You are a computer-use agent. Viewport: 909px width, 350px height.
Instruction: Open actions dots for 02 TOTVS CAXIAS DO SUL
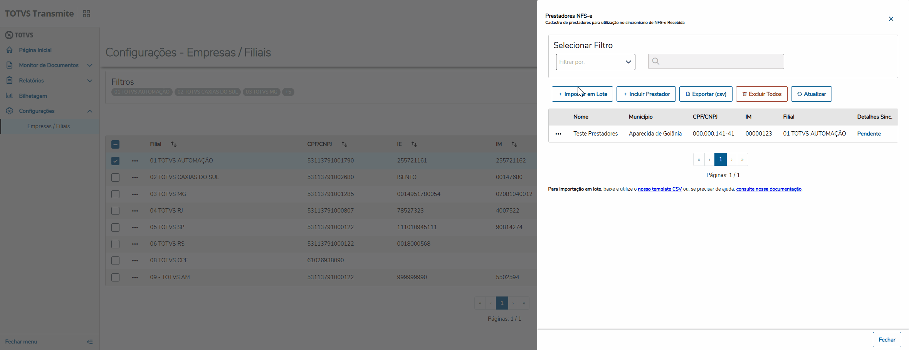[135, 178]
